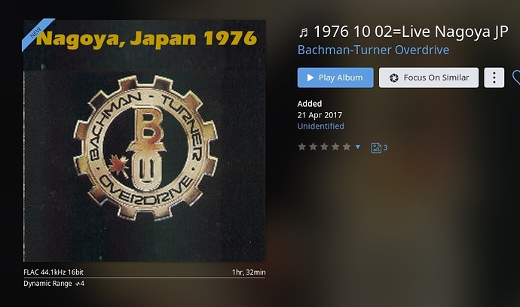Click the aperture icon on Focus On Similar
This screenshot has height=307, width=520.
(393, 78)
